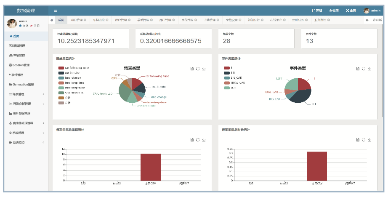
Task: Switch to the 参数设置 tab
Action: 234,20
